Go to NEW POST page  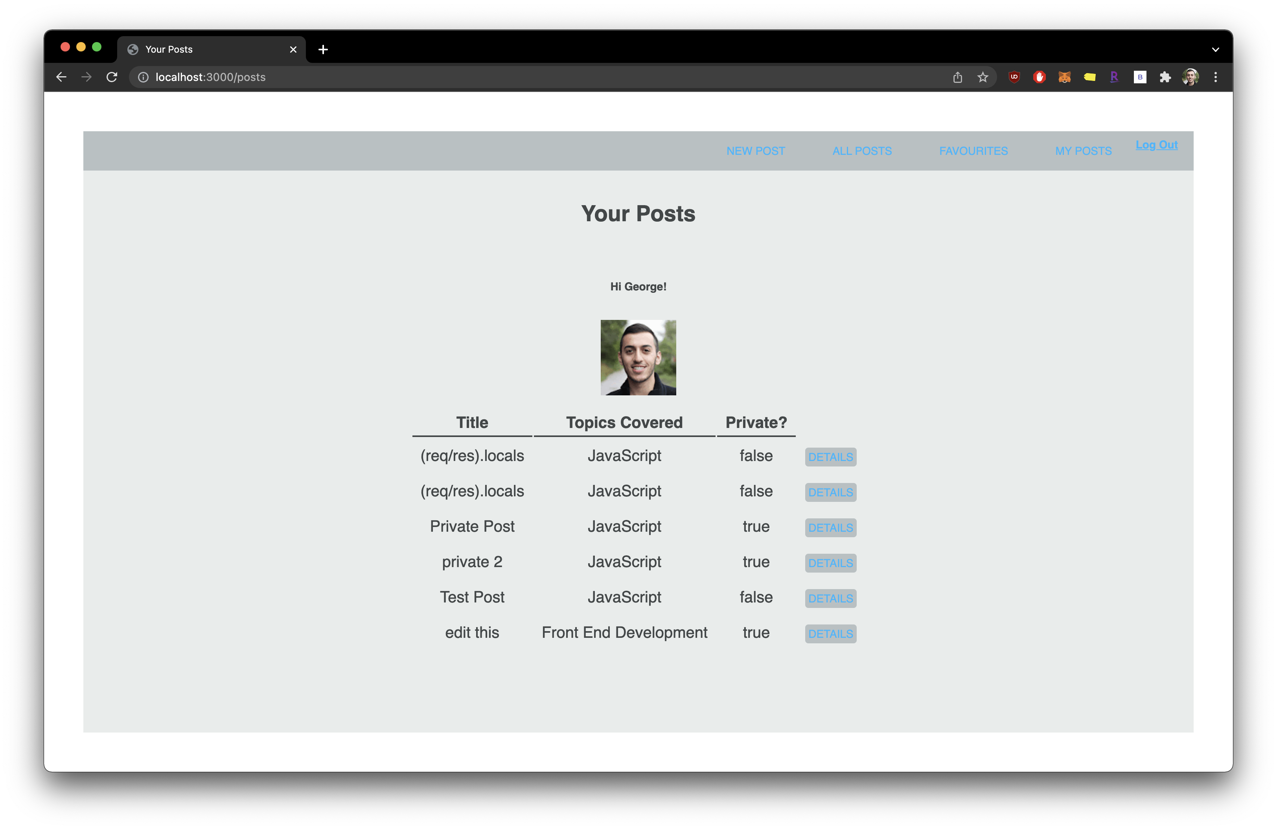(x=756, y=151)
